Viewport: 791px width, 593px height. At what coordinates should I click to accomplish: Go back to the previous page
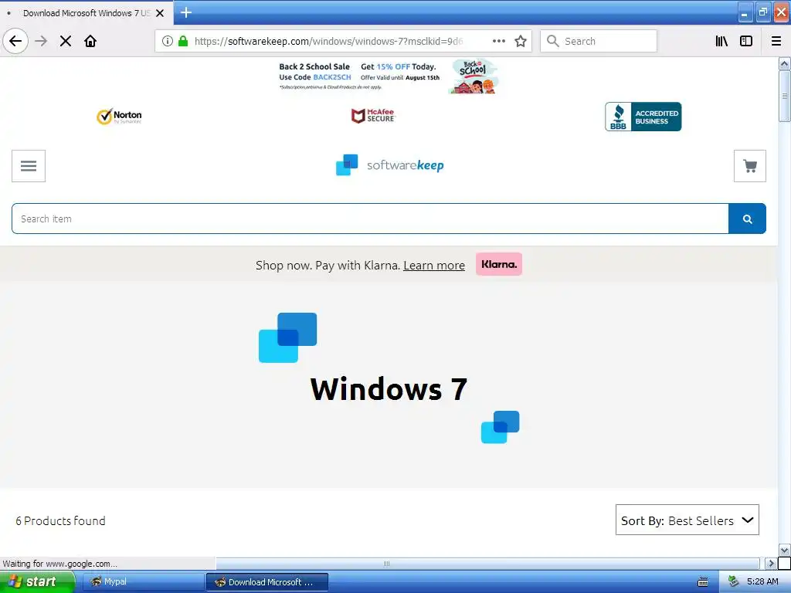pos(15,42)
